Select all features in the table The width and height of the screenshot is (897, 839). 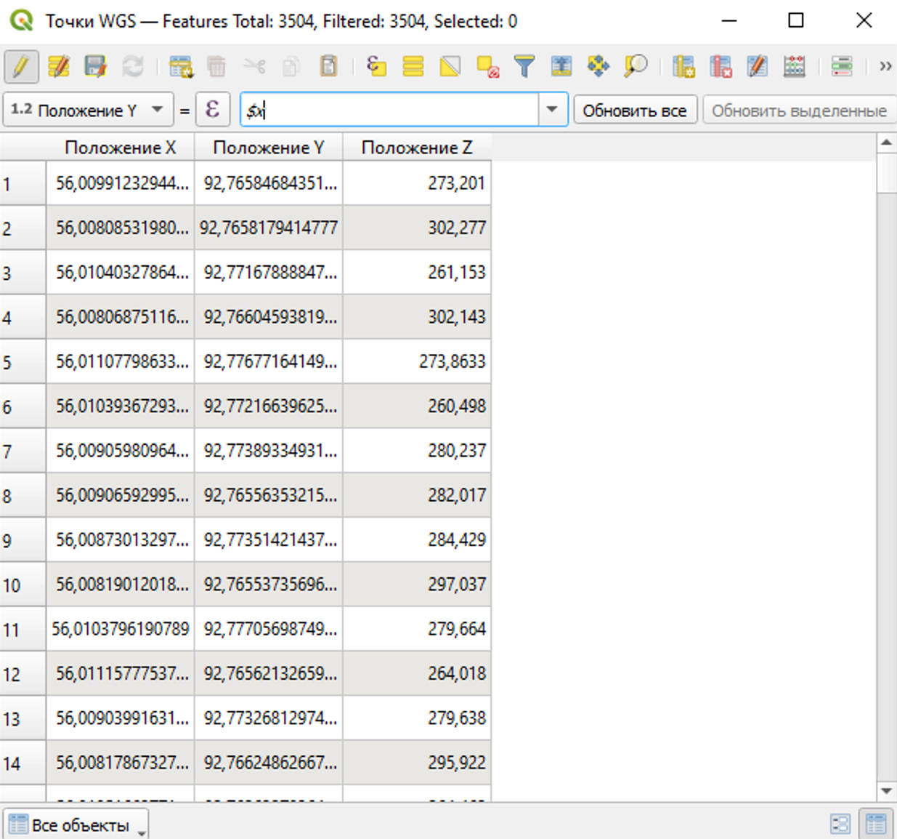tap(413, 67)
